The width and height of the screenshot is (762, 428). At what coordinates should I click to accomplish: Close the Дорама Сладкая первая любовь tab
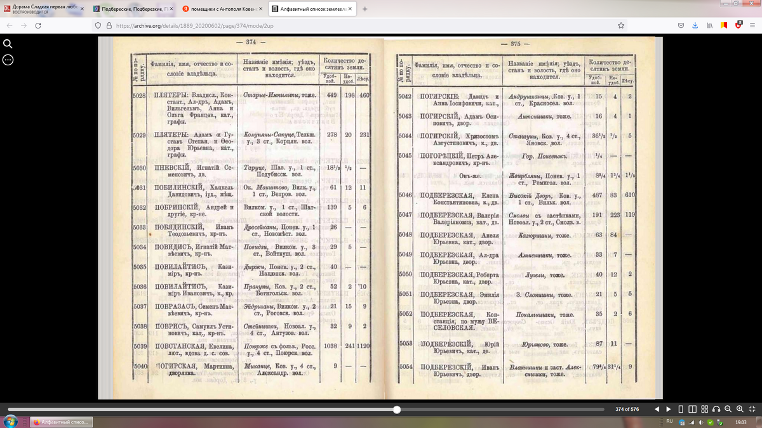pyautogui.click(x=81, y=10)
